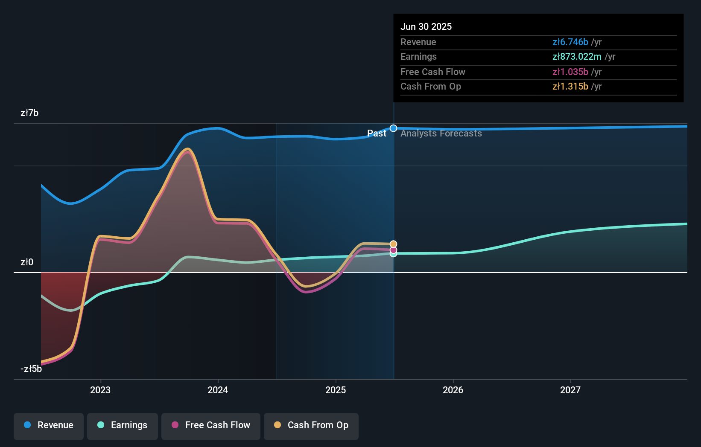Image resolution: width=701 pixels, height=447 pixels.
Task: Click the zł1.035b free cash flow value
Action: (570, 72)
